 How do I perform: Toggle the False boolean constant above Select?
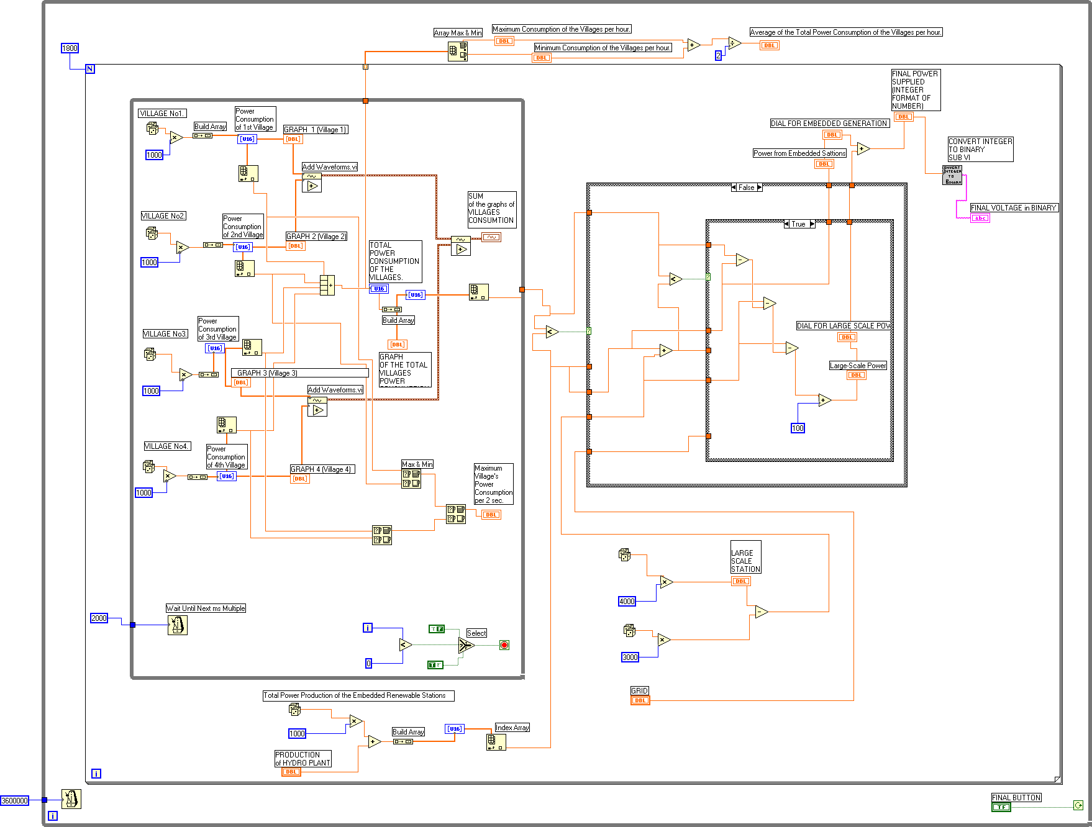click(x=437, y=629)
